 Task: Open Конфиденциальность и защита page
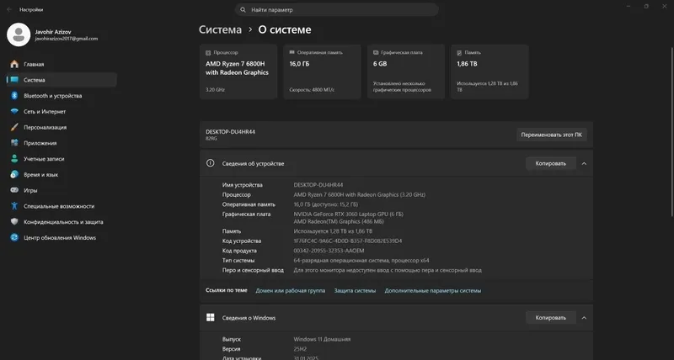point(62,222)
